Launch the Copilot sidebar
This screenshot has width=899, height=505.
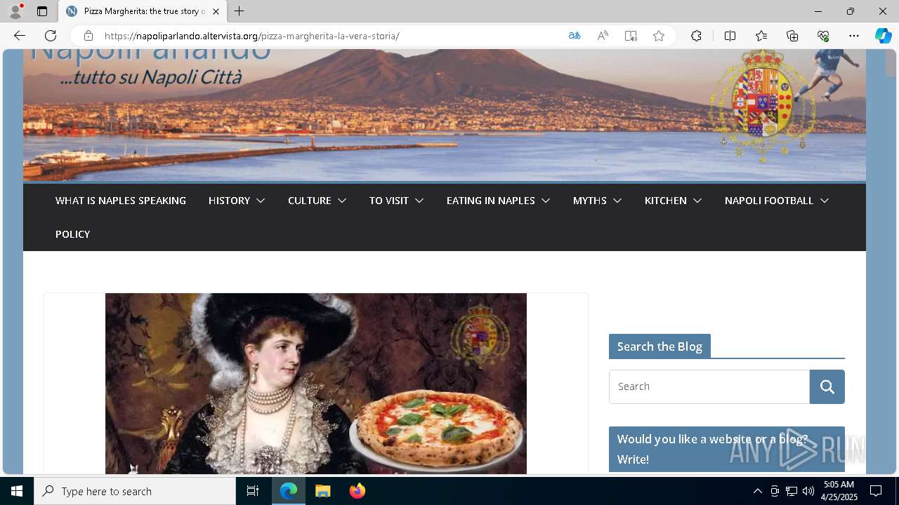coord(883,36)
